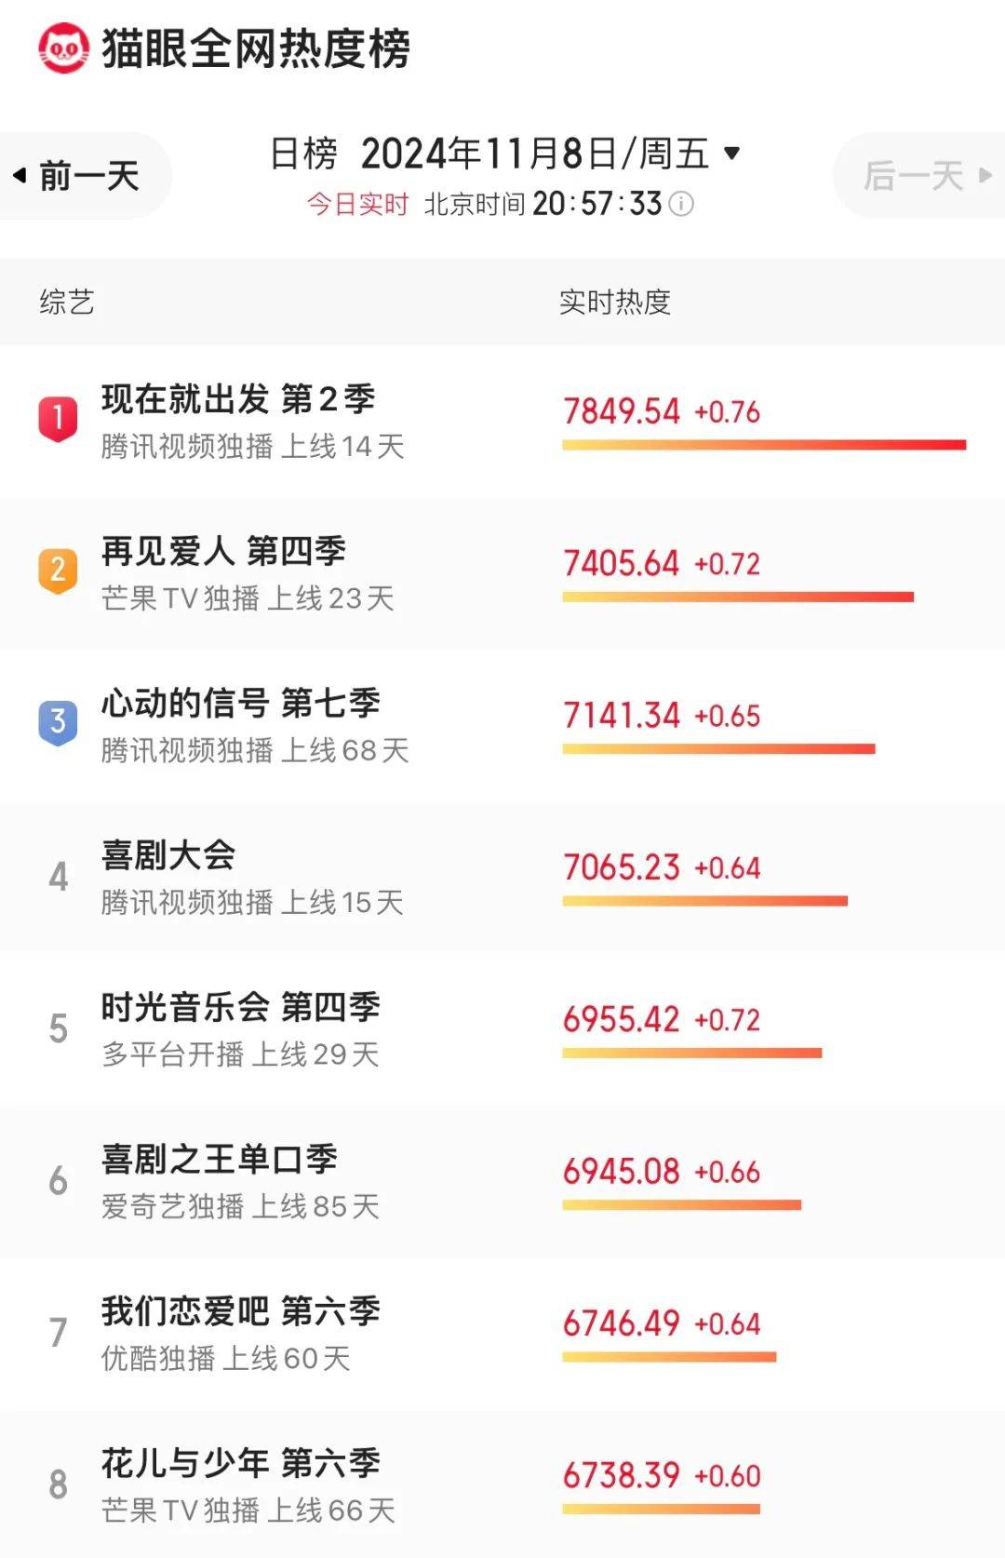Open 花儿与少年 第六季 show entry
1005x1558 pixels.
(x=240, y=1463)
